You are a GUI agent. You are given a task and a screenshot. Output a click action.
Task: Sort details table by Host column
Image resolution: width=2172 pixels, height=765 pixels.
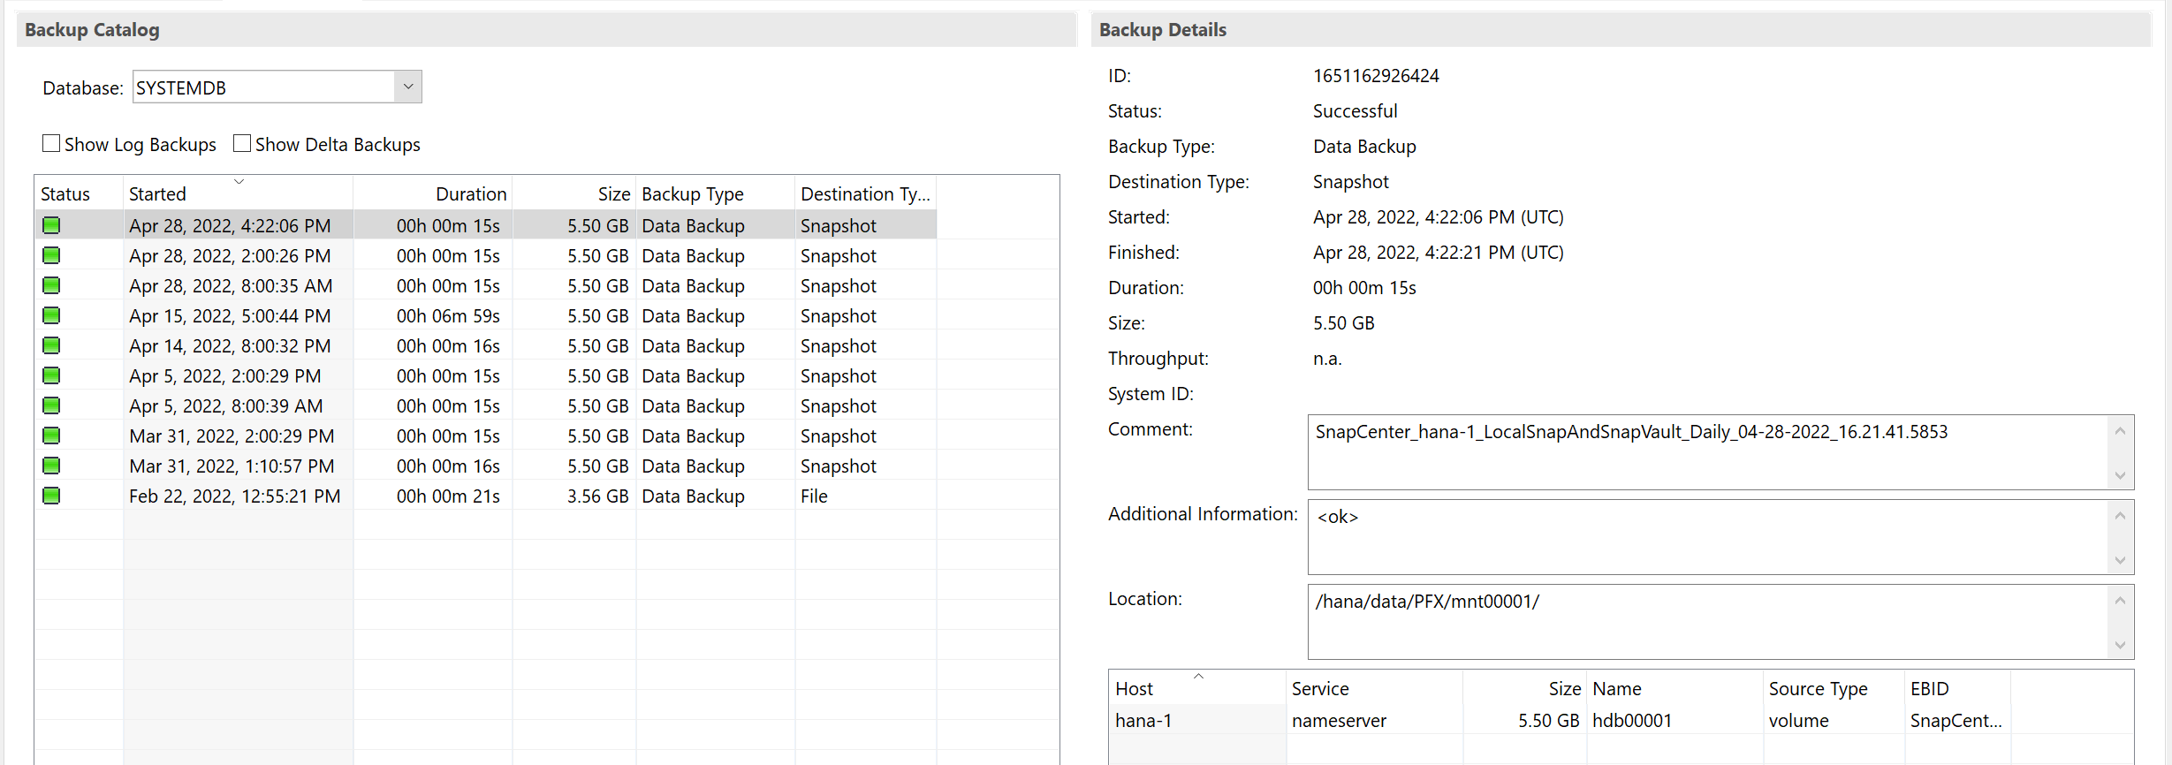coord(1135,689)
